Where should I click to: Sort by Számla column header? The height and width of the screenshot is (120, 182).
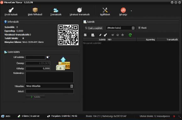(95, 39)
